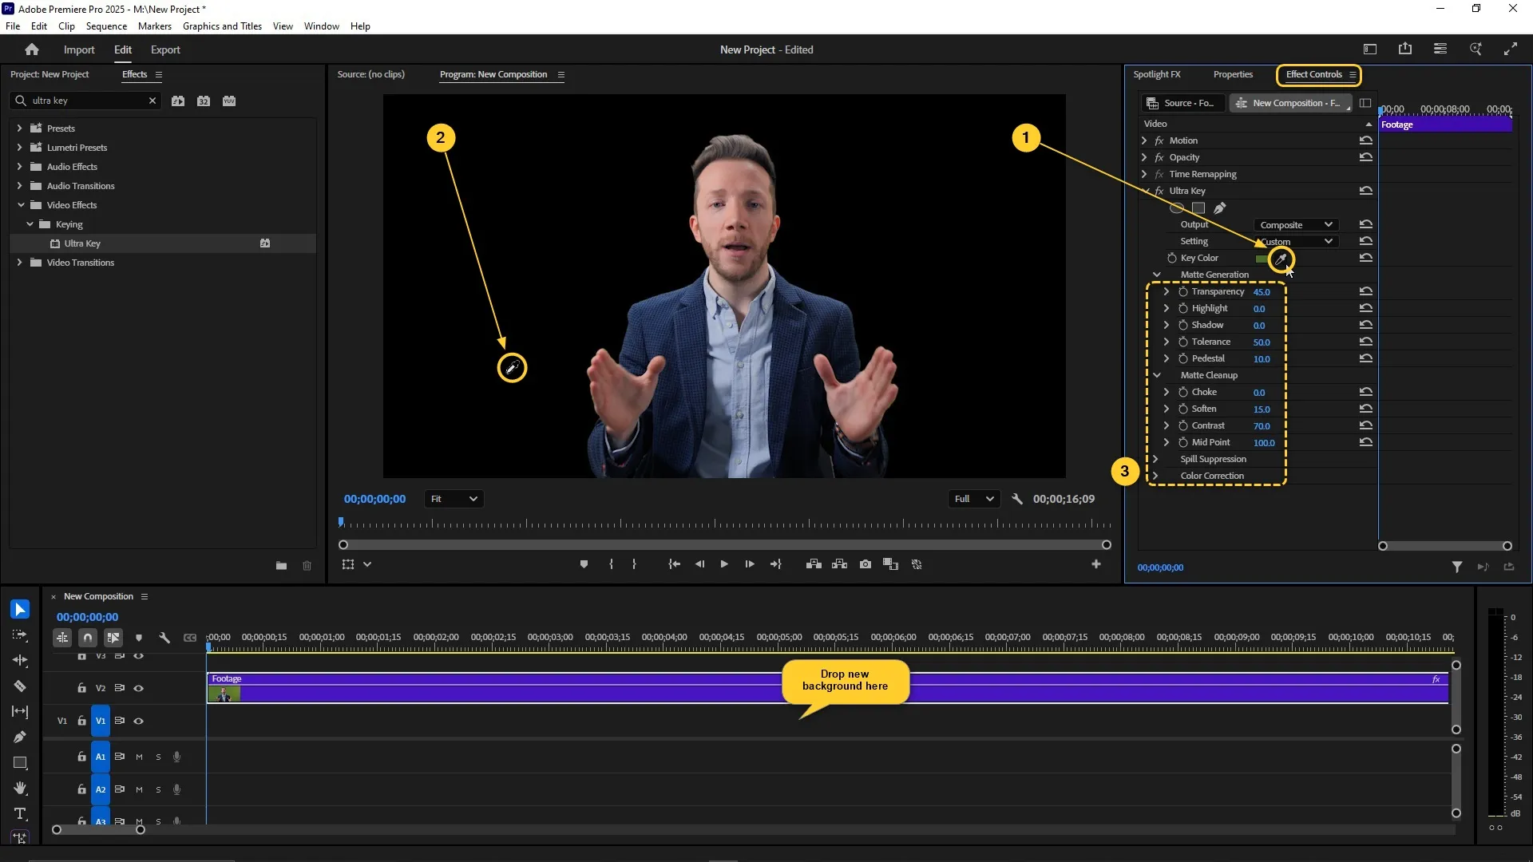This screenshot has height=862, width=1533.
Task: Click the Add Marker icon in Program monitor
Action: pyautogui.click(x=584, y=564)
